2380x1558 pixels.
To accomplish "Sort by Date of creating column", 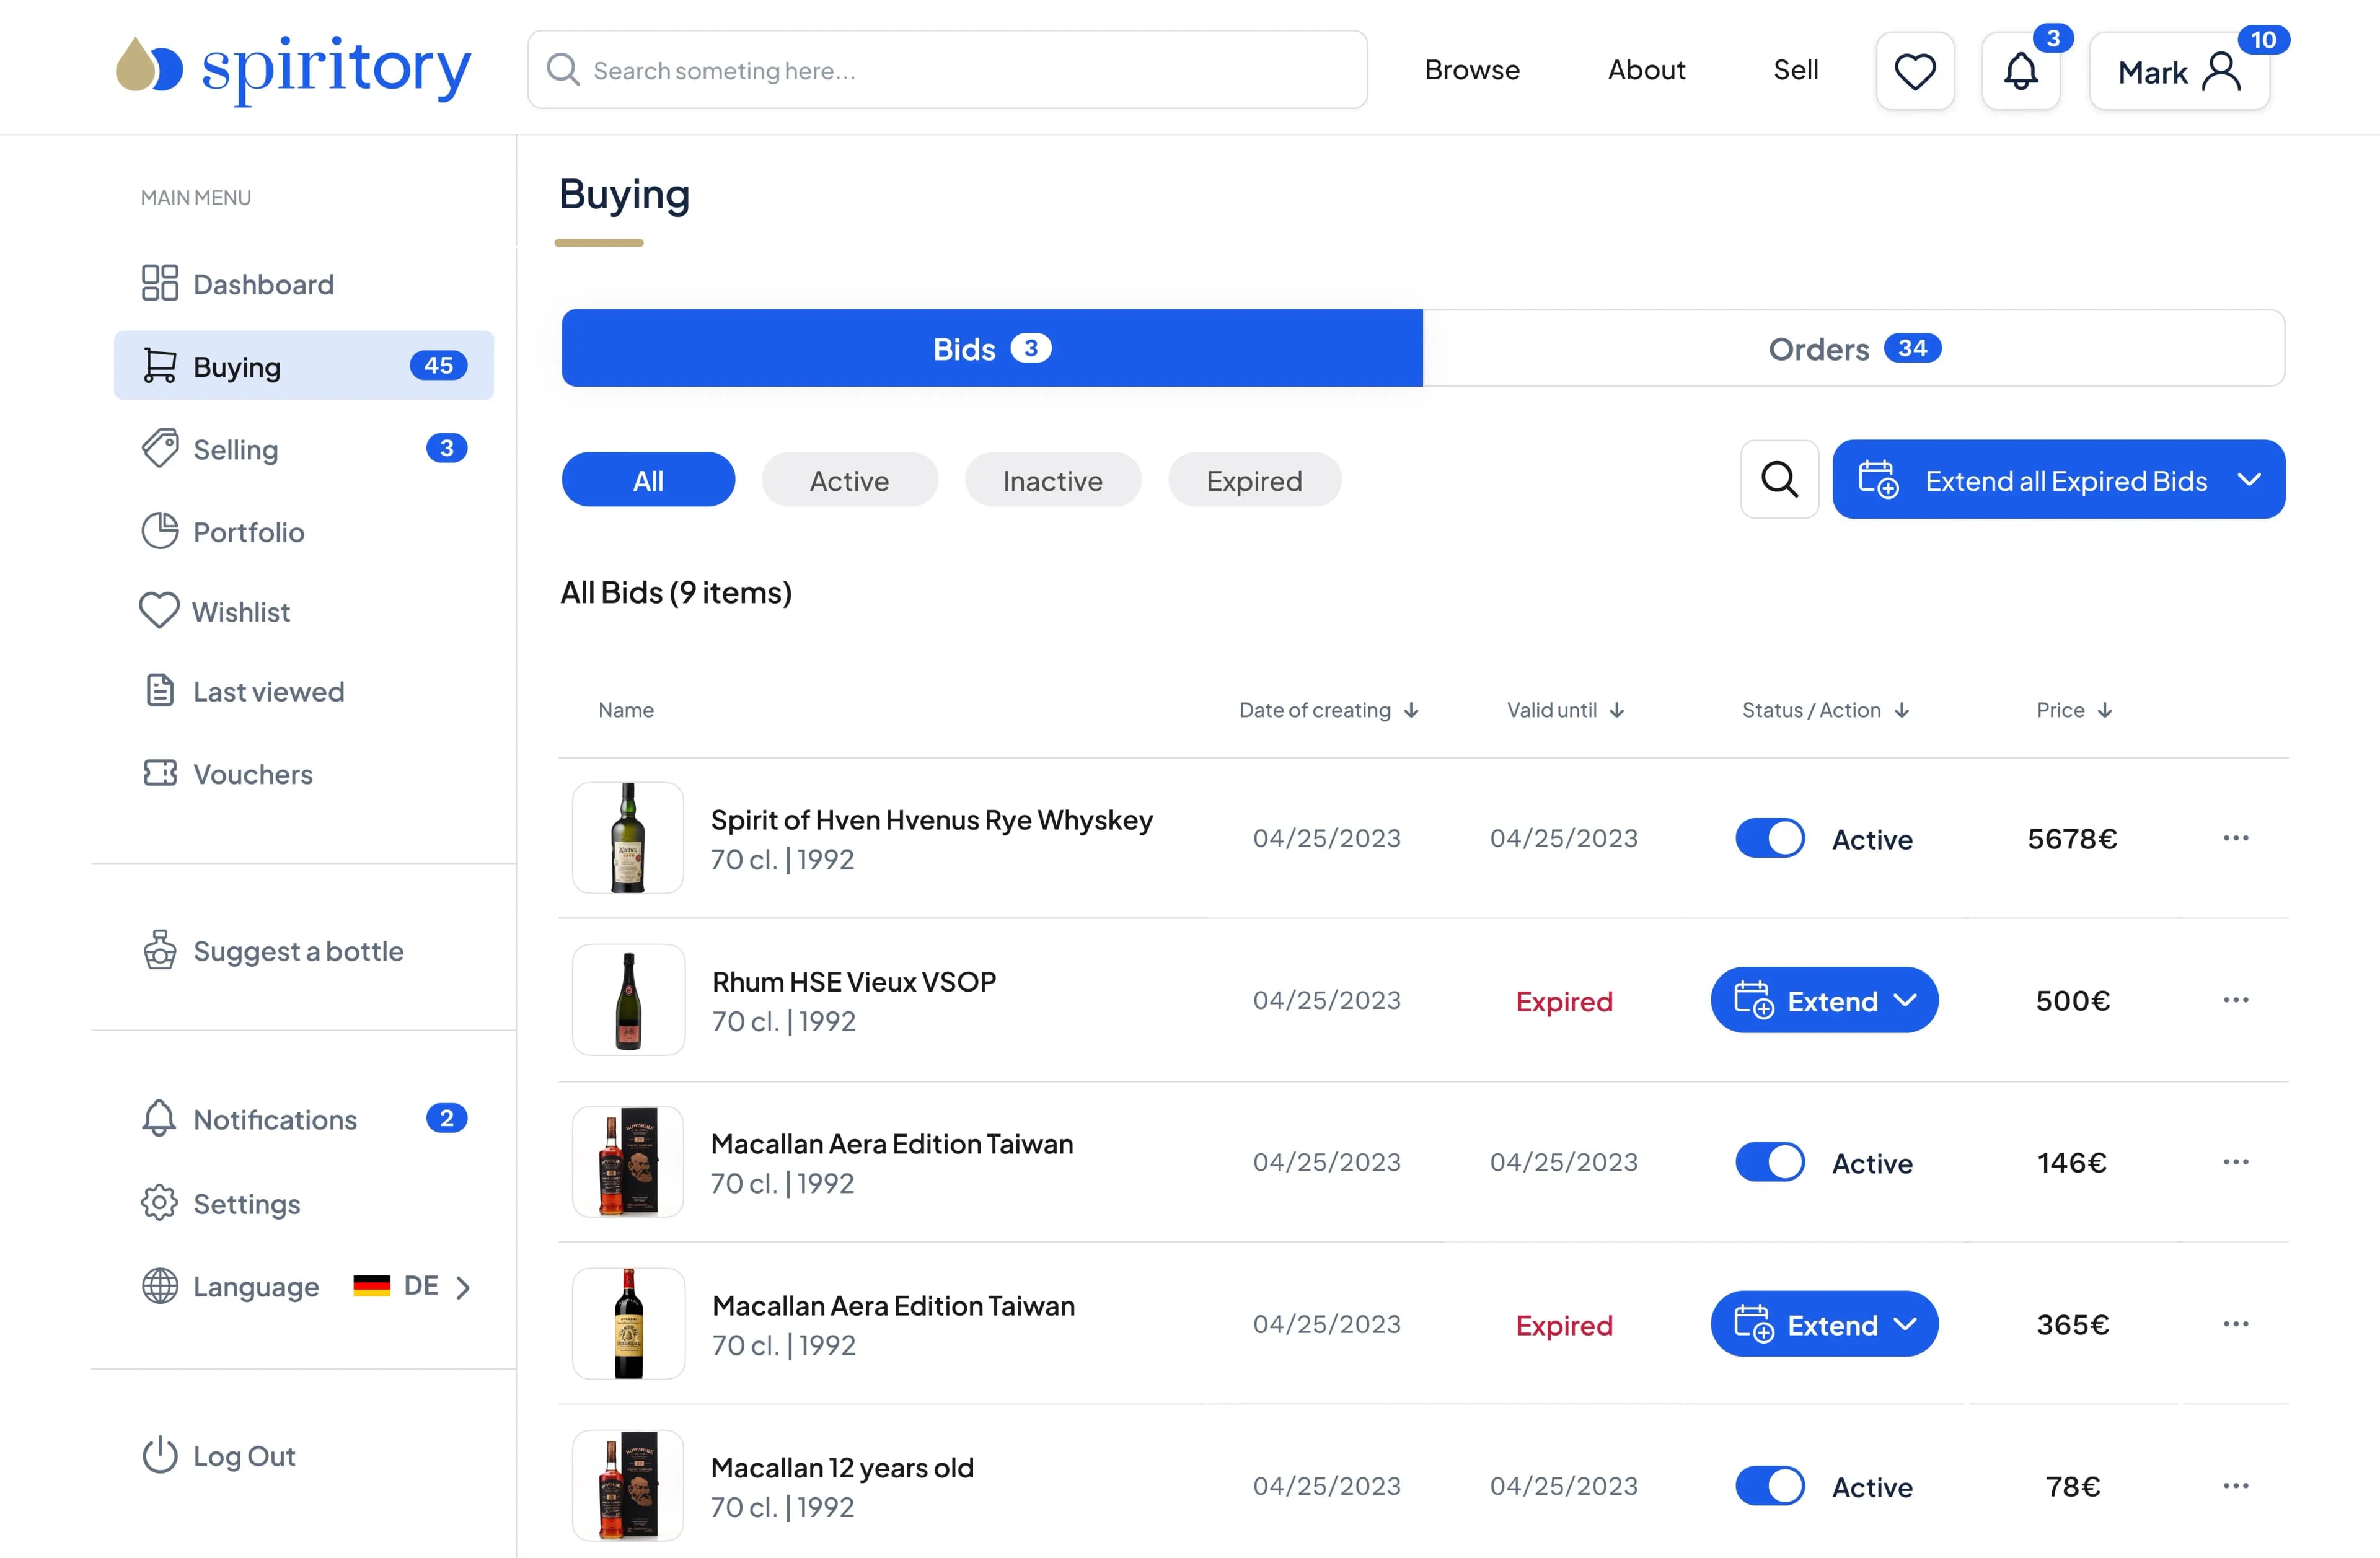I will [x=1329, y=710].
